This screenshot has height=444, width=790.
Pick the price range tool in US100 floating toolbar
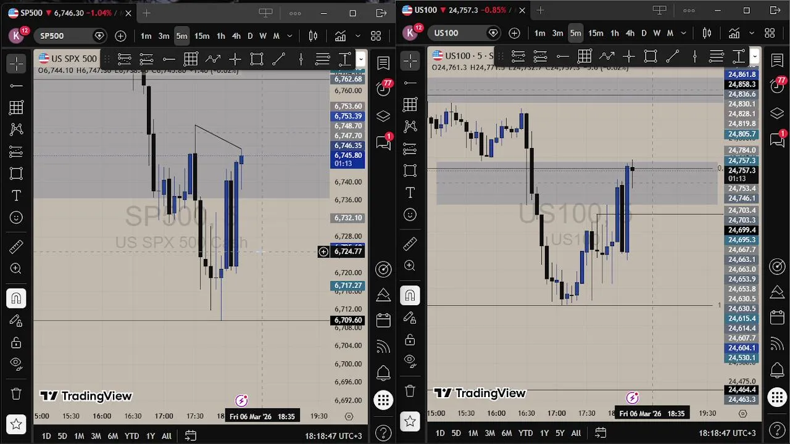point(739,57)
